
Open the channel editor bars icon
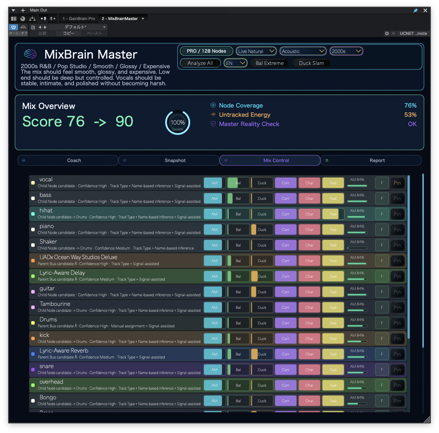click(x=14, y=19)
